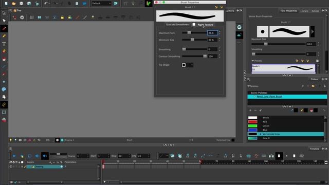Screen dimensions: 329x185
Task: Open the Default workspace dropdown
Action: click(101, 4)
